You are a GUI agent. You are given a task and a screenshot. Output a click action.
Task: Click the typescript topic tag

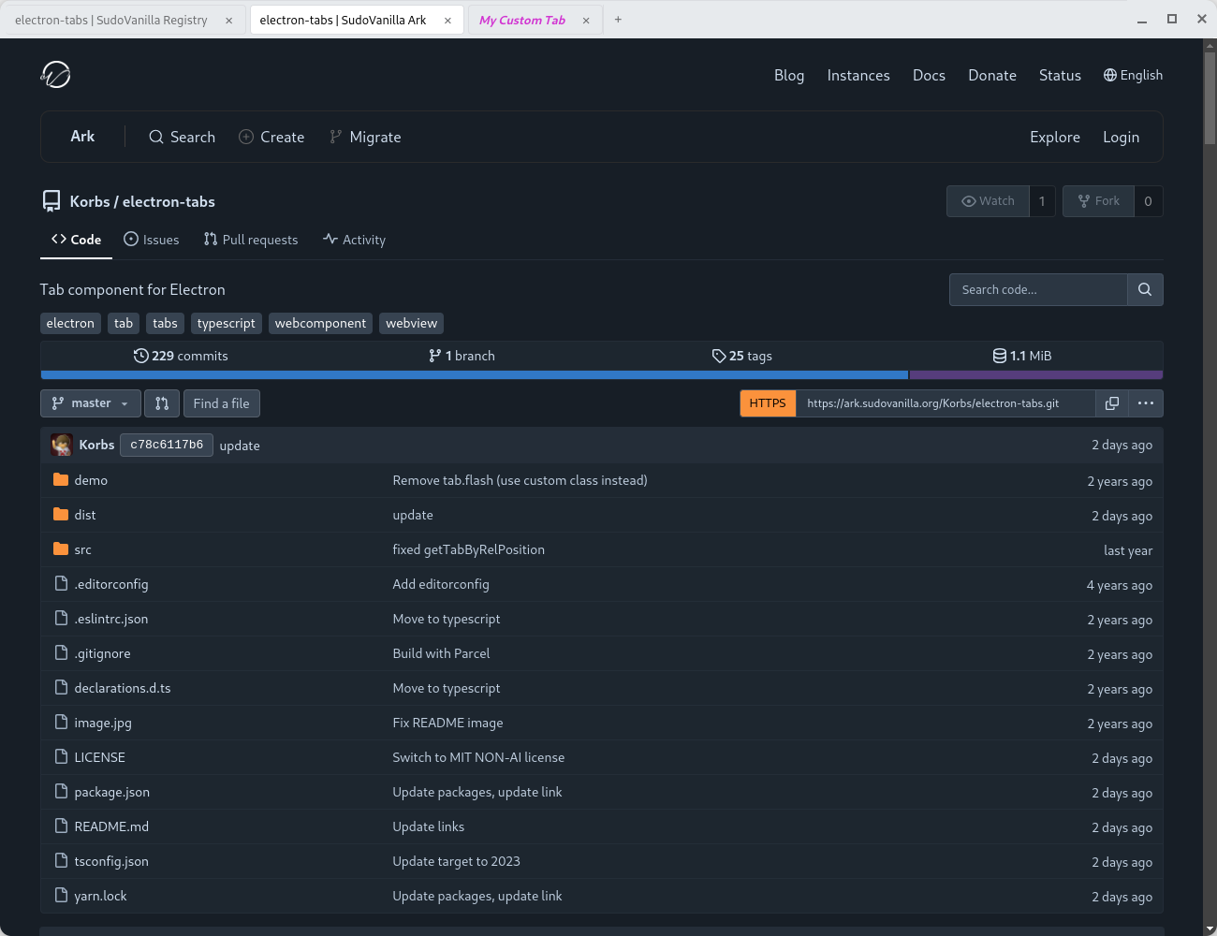tap(226, 323)
